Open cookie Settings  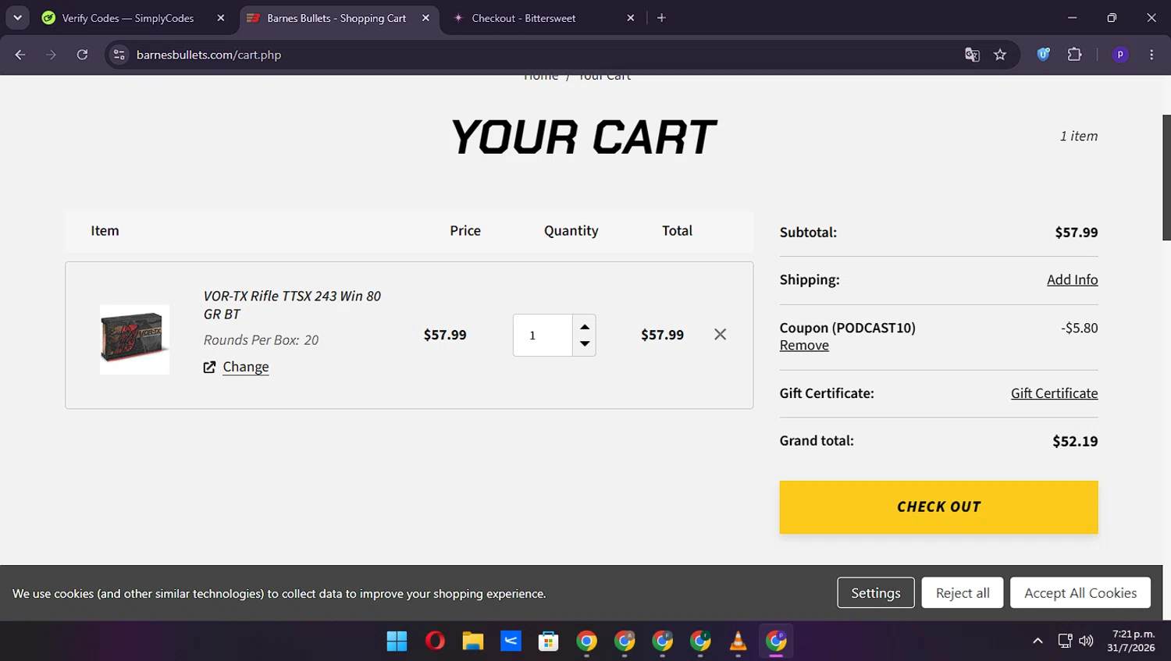(x=876, y=593)
